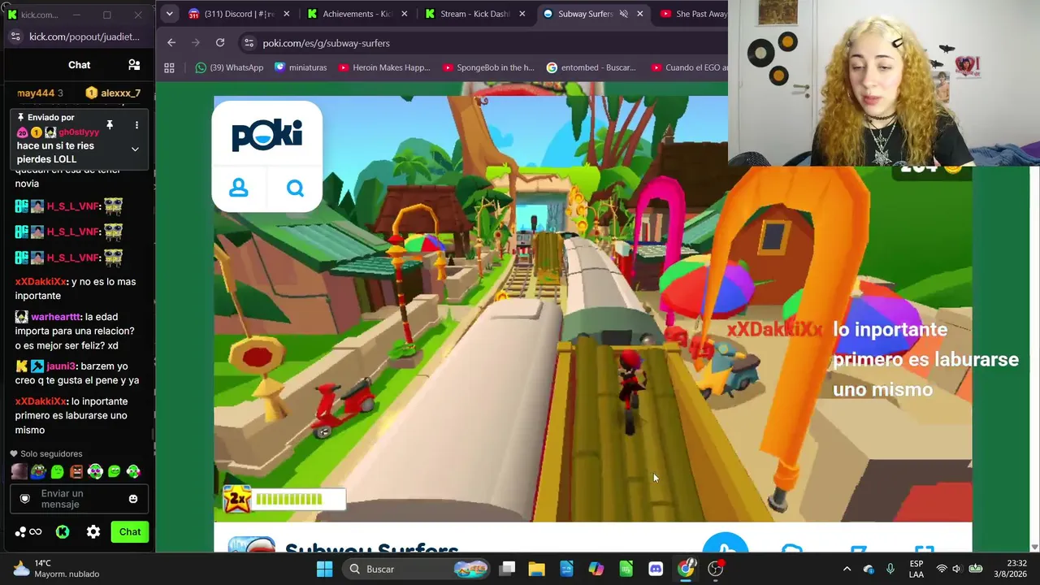Open the Kick chat user list icon
This screenshot has width=1040, height=585.
point(134,65)
